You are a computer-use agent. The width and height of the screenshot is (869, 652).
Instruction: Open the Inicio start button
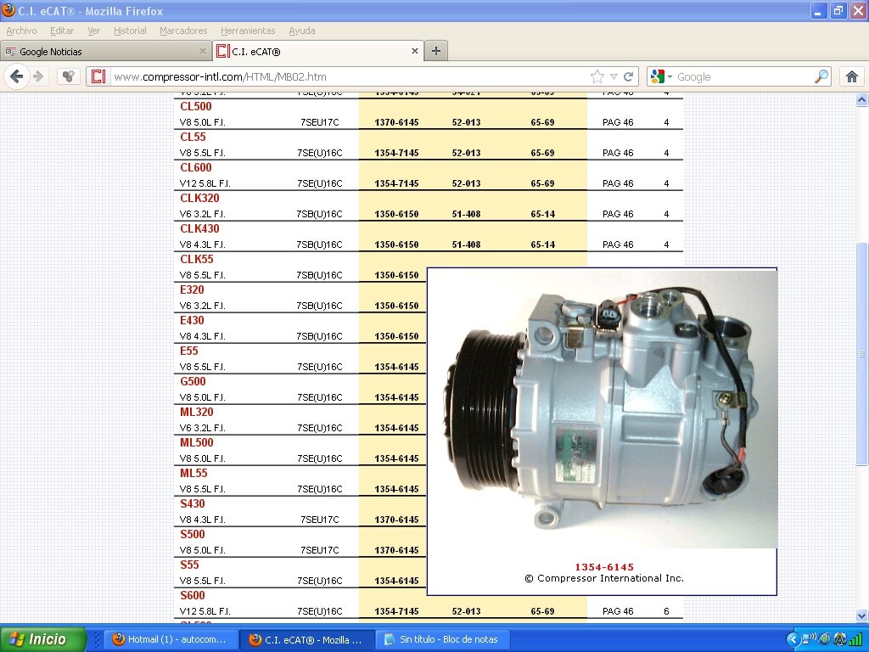pyautogui.click(x=43, y=639)
